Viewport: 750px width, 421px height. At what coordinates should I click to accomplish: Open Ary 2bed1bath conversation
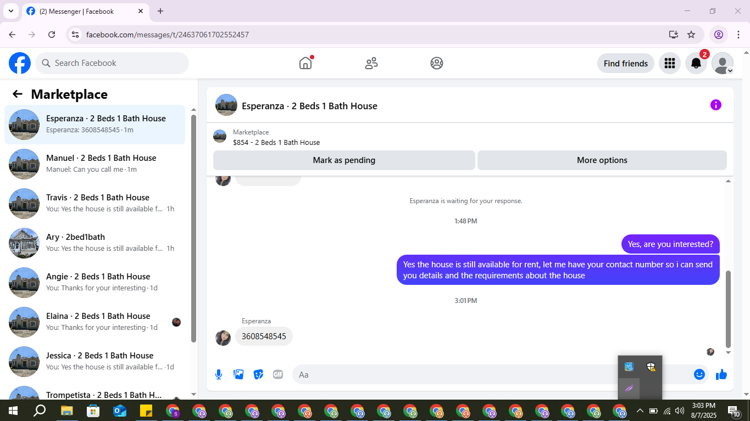[95, 243]
